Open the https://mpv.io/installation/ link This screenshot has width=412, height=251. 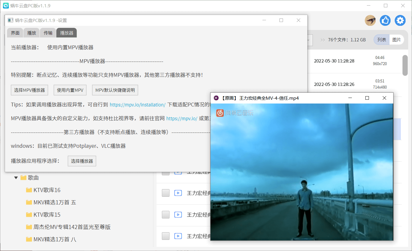(138, 105)
